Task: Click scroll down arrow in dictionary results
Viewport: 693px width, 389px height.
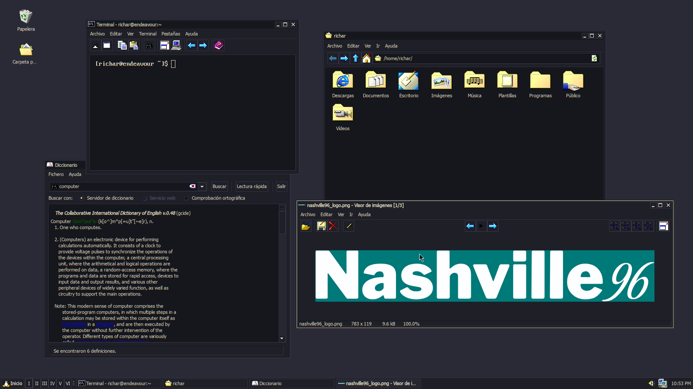Action: coord(282,338)
